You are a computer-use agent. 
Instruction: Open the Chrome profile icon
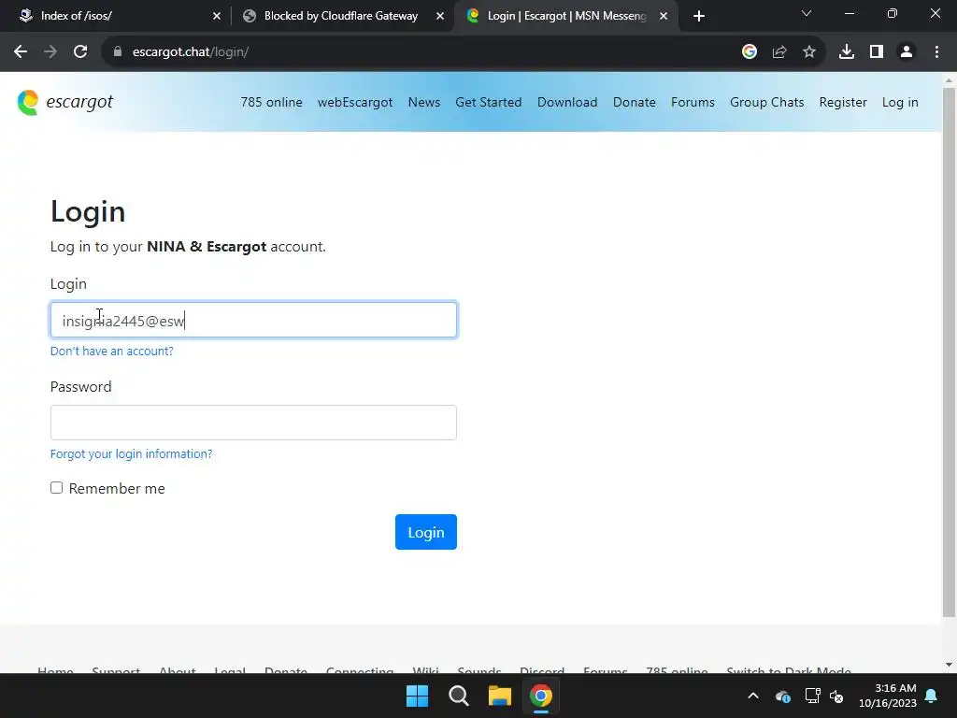907,52
